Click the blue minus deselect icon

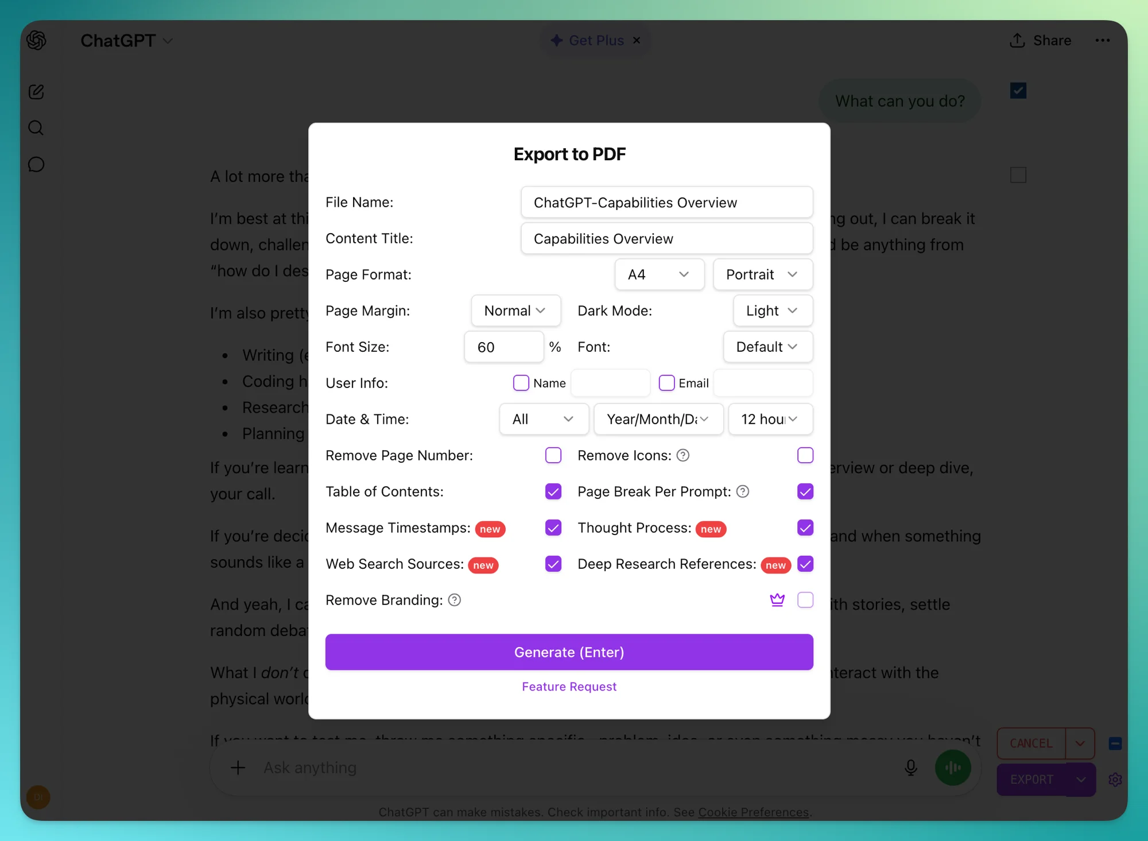(1115, 743)
